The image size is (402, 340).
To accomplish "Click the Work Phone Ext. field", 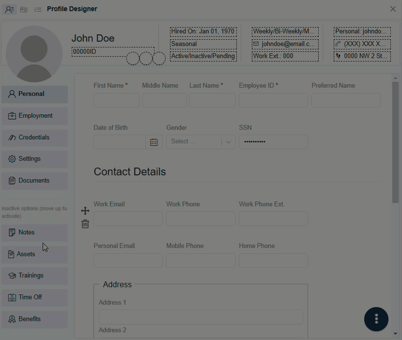I will pos(273,219).
